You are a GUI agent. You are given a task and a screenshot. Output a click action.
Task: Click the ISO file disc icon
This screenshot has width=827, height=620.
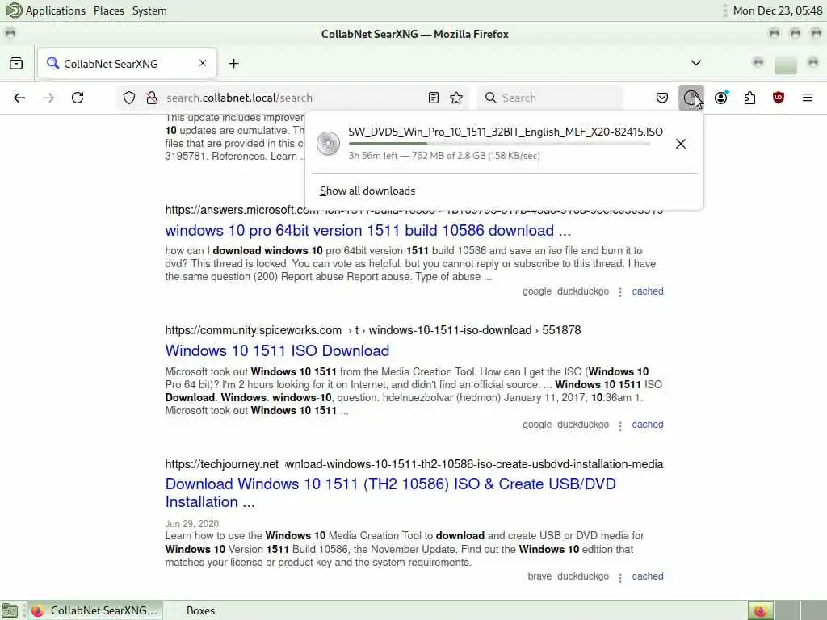328,144
